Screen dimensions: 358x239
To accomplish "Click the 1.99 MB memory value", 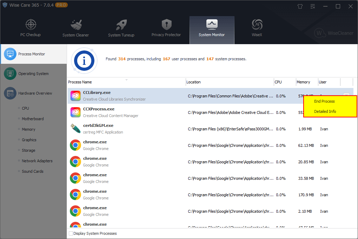I will (305, 129).
